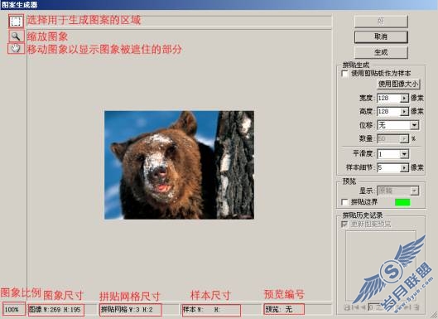This screenshot has width=438, height=319.
Task: Click the 使用图像大小 button
Action: coord(398,84)
